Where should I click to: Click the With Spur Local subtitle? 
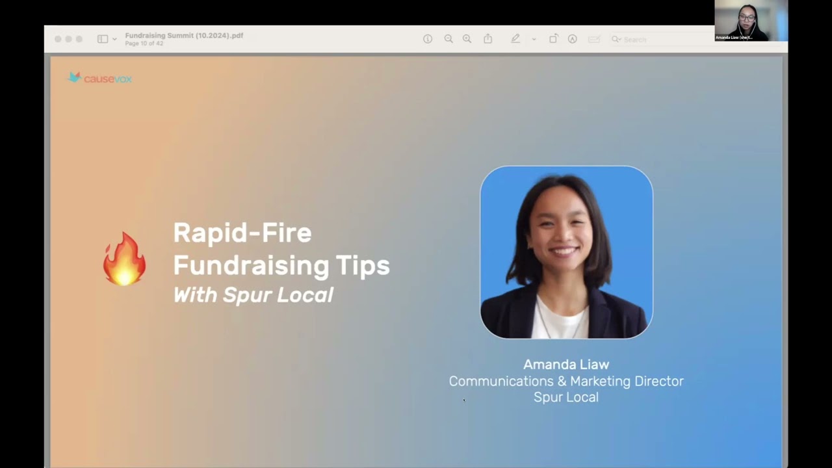[x=253, y=295]
